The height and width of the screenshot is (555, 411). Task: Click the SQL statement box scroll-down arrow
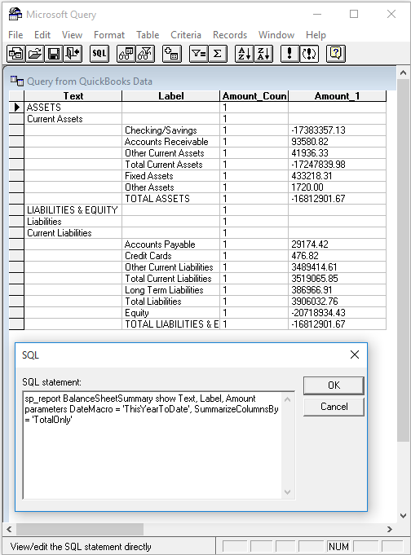coord(287,492)
